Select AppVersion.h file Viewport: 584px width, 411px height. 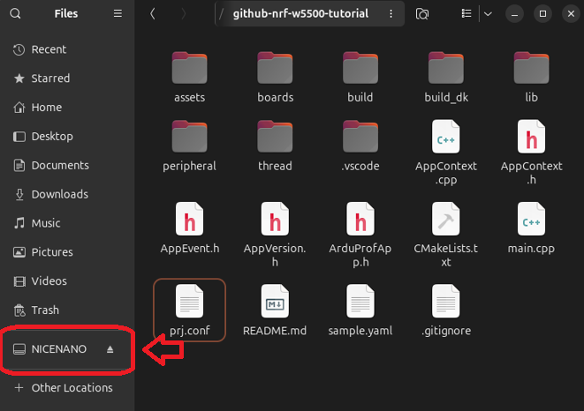click(276, 235)
